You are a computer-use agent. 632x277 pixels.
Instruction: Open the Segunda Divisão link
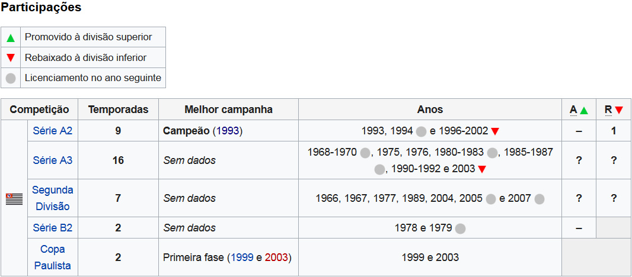click(53, 198)
